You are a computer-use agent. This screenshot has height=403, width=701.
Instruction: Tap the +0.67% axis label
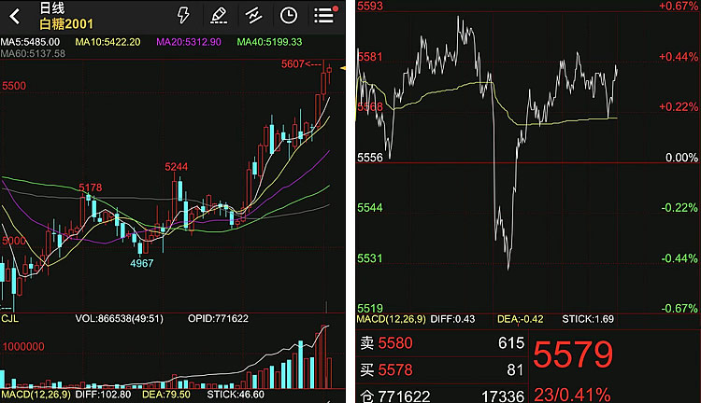click(x=679, y=6)
